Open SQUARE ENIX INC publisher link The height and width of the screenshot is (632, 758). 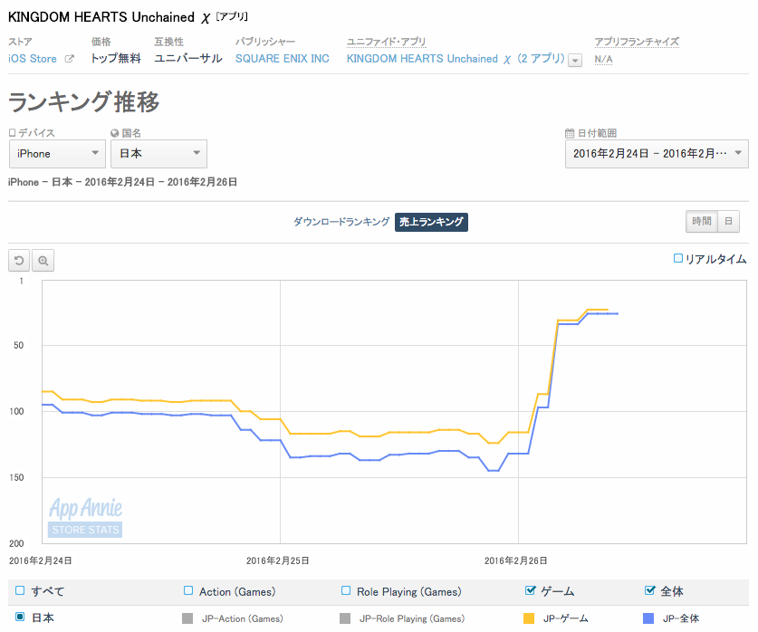tap(283, 59)
